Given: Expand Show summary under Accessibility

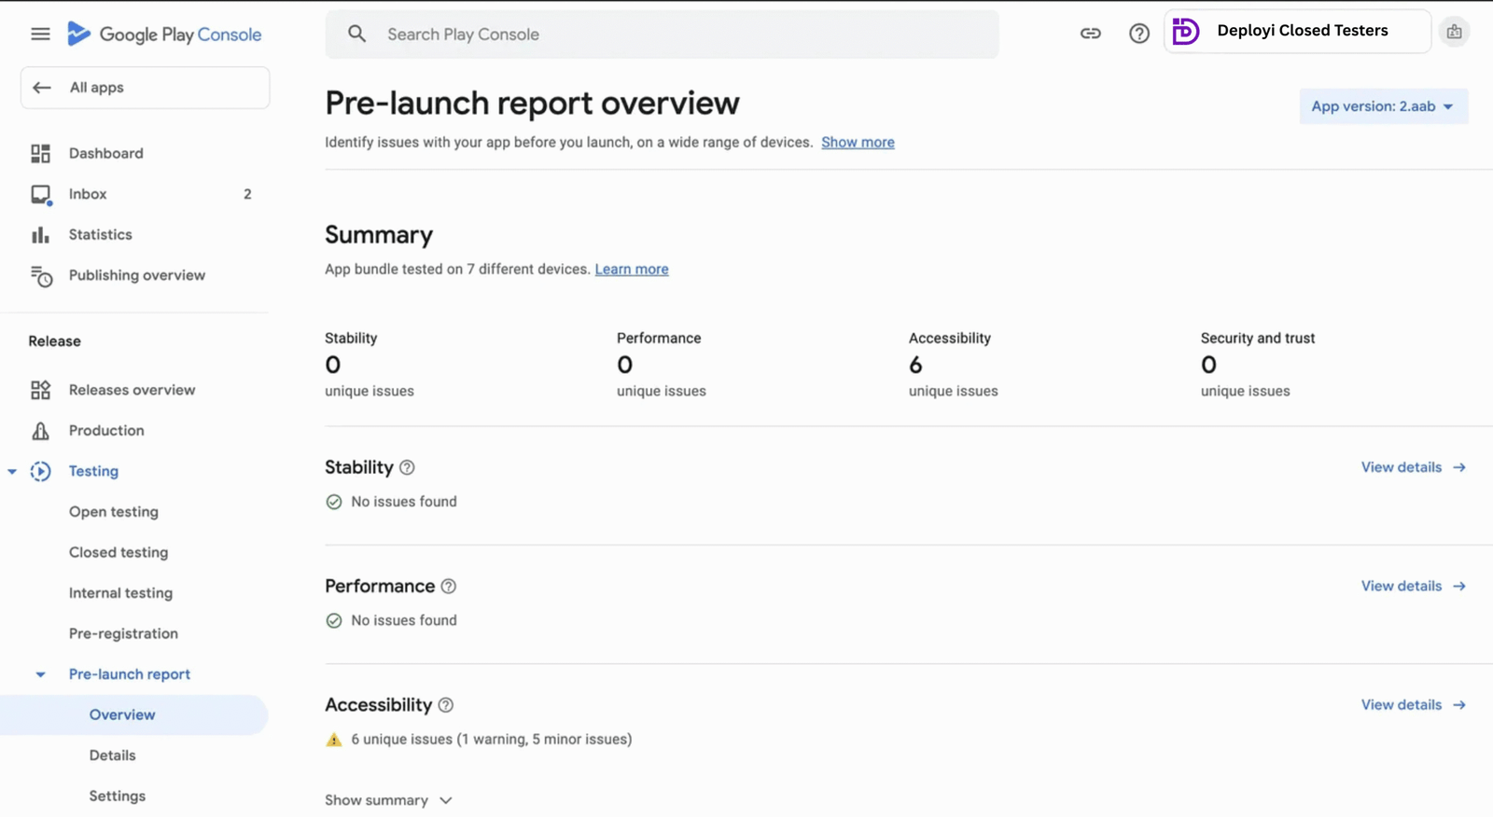Looking at the screenshot, I should coord(388,800).
